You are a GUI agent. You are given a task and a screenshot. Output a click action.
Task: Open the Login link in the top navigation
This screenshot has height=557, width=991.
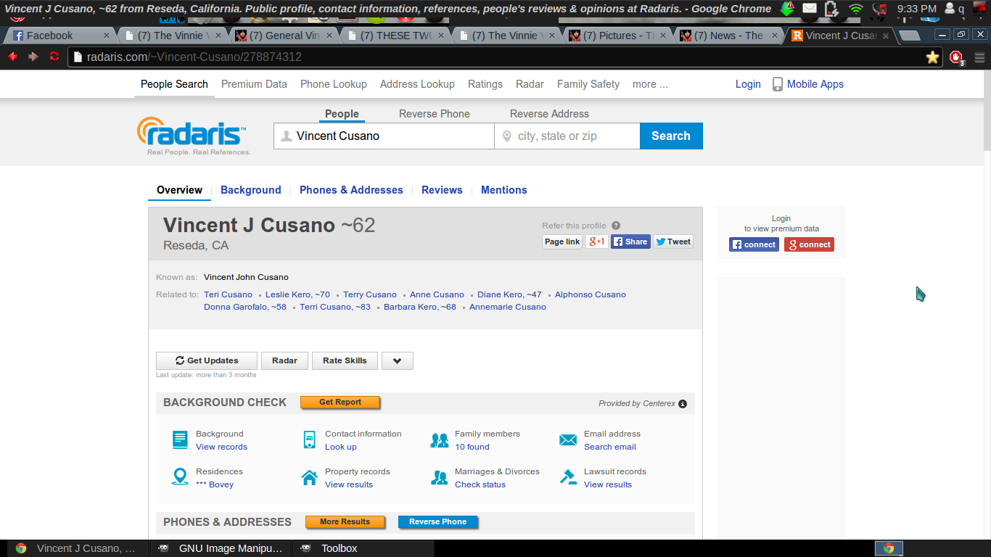click(x=748, y=84)
